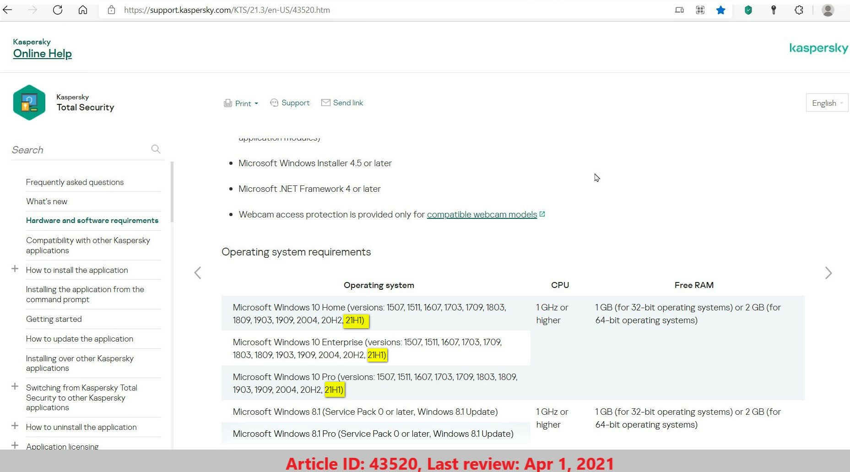Select Hardware and software requirements topic

click(92, 221)
